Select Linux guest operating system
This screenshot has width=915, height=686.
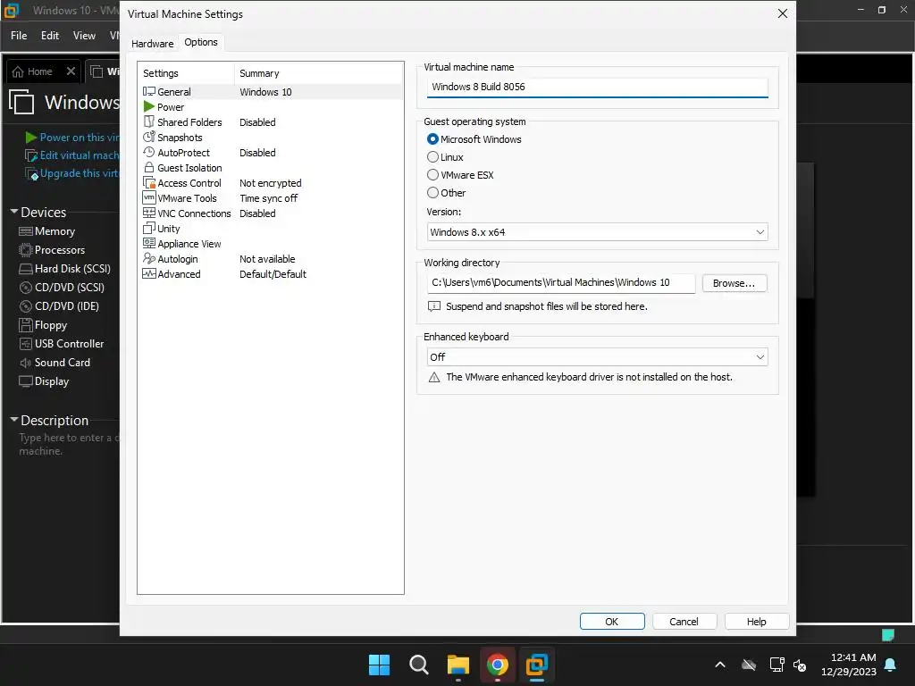pyautogui.click(x=432, y=157)
